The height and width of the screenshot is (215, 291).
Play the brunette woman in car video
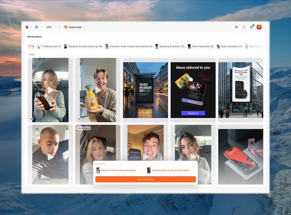tap(193, 157)
